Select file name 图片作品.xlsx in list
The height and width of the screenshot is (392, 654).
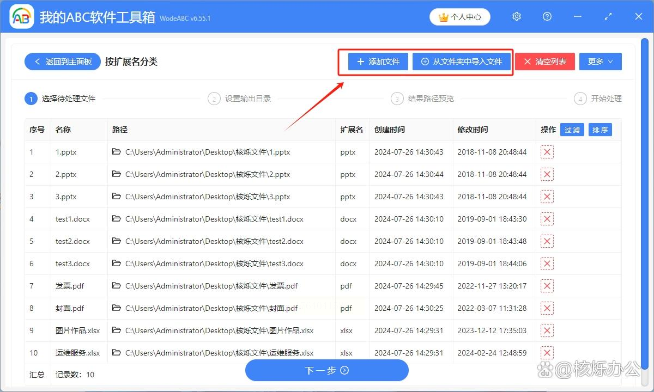(x=78, y=330)
